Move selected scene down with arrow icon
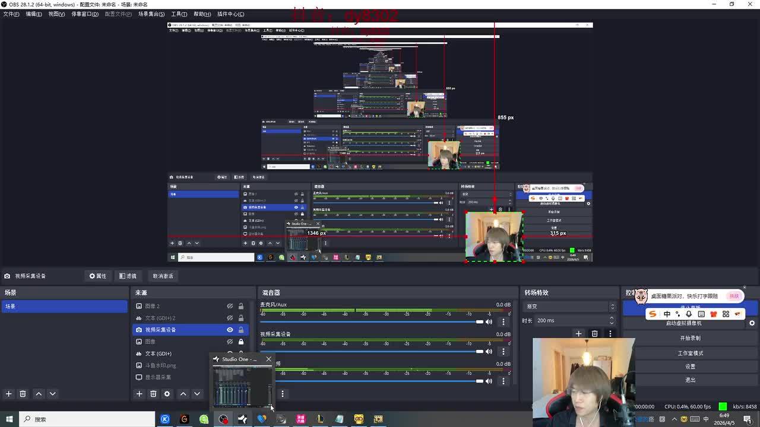 point(52,394)
